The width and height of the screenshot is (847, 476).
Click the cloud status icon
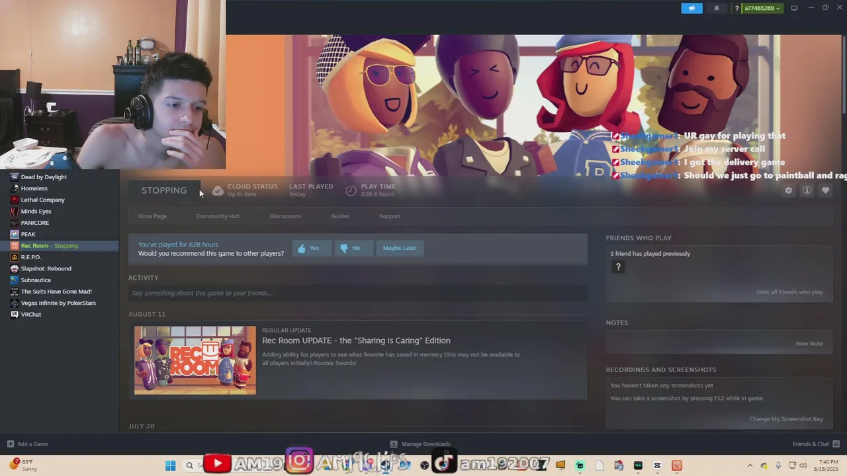point(218,190)
